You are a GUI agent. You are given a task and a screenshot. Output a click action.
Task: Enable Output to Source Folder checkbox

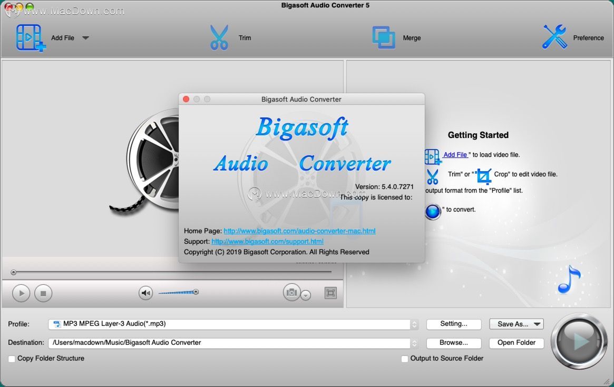tap(405, 359)
